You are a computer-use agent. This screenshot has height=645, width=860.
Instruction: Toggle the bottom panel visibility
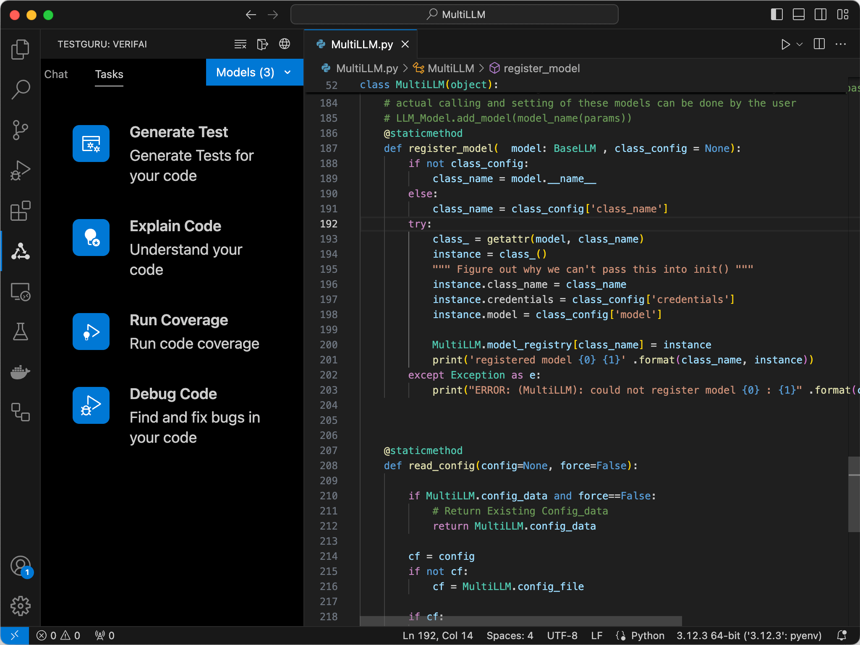(x=799, y=15)
